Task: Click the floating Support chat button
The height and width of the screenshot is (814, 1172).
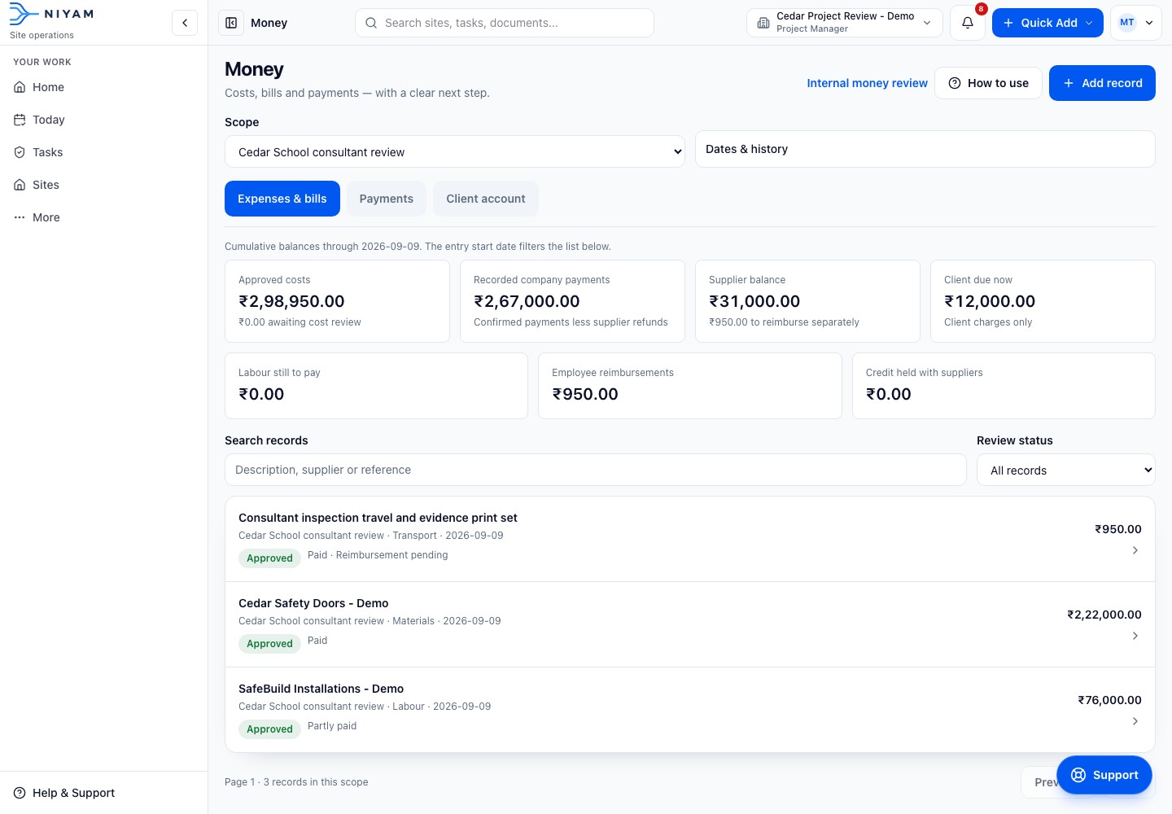Action: click(x=1104, y=775)
